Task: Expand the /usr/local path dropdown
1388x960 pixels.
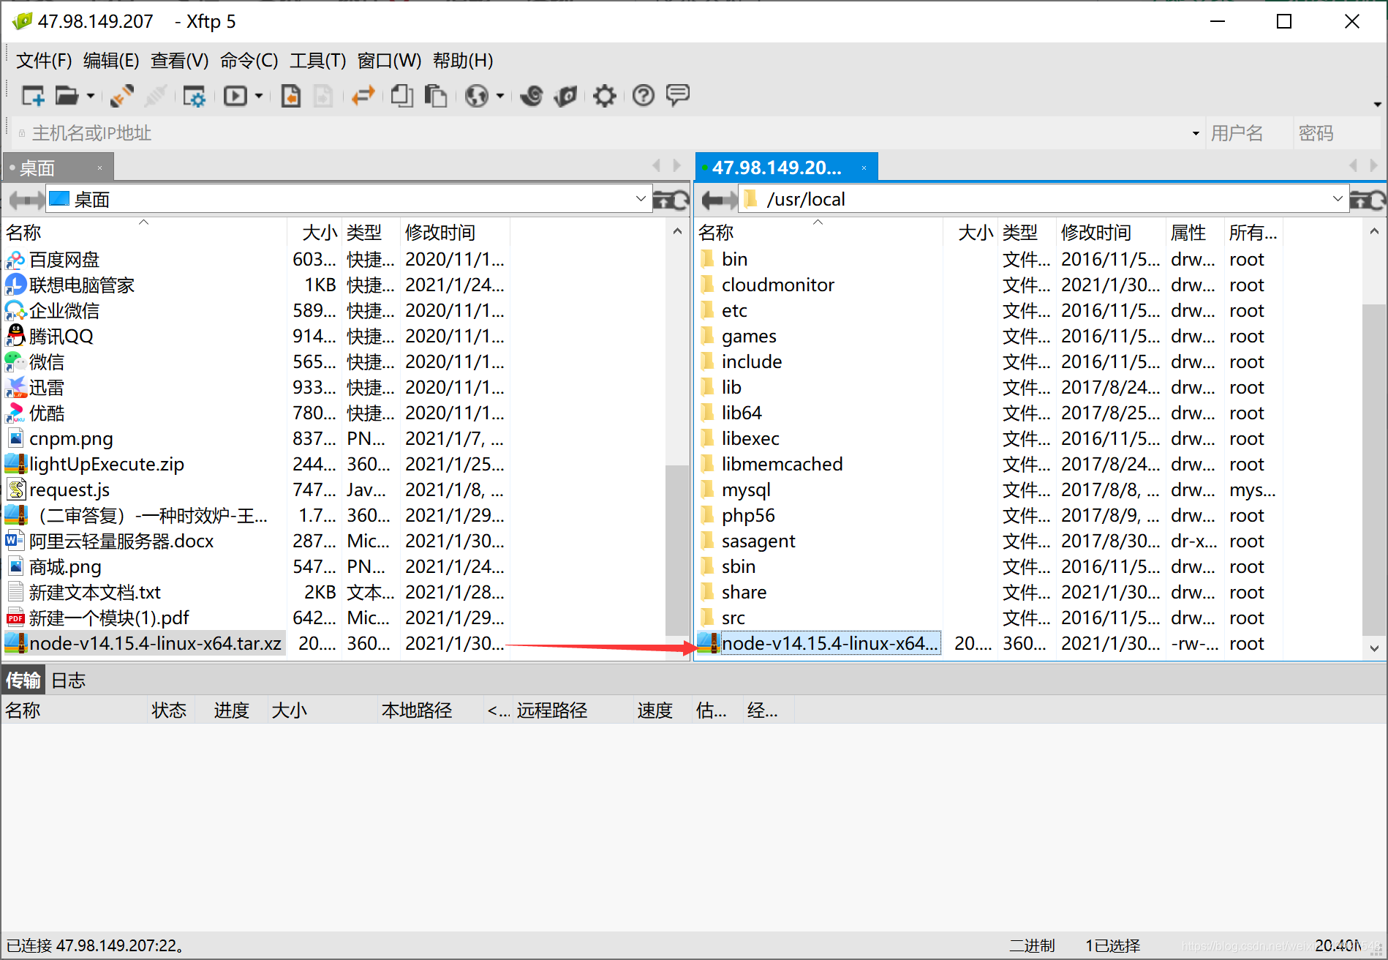Action: pyautogui.click(x=1338, y=199)
